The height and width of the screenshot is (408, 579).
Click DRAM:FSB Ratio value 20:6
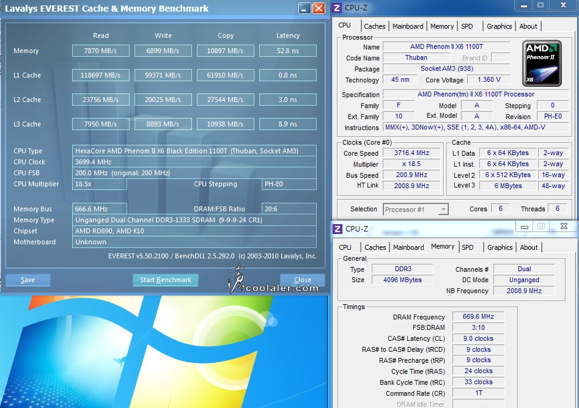[x=289, y=209]
